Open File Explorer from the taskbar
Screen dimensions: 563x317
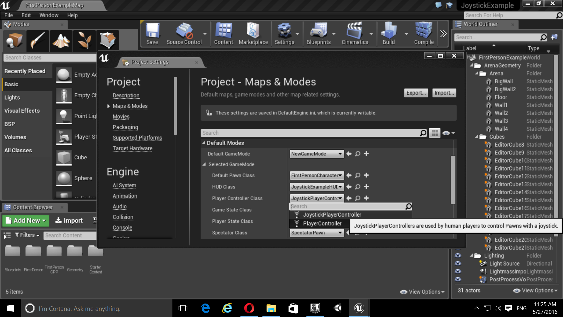(271, 308)
